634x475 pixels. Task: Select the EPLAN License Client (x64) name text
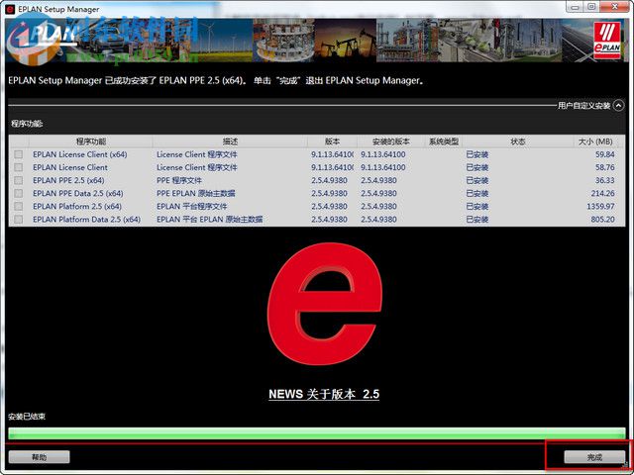(x=80, y=154)
